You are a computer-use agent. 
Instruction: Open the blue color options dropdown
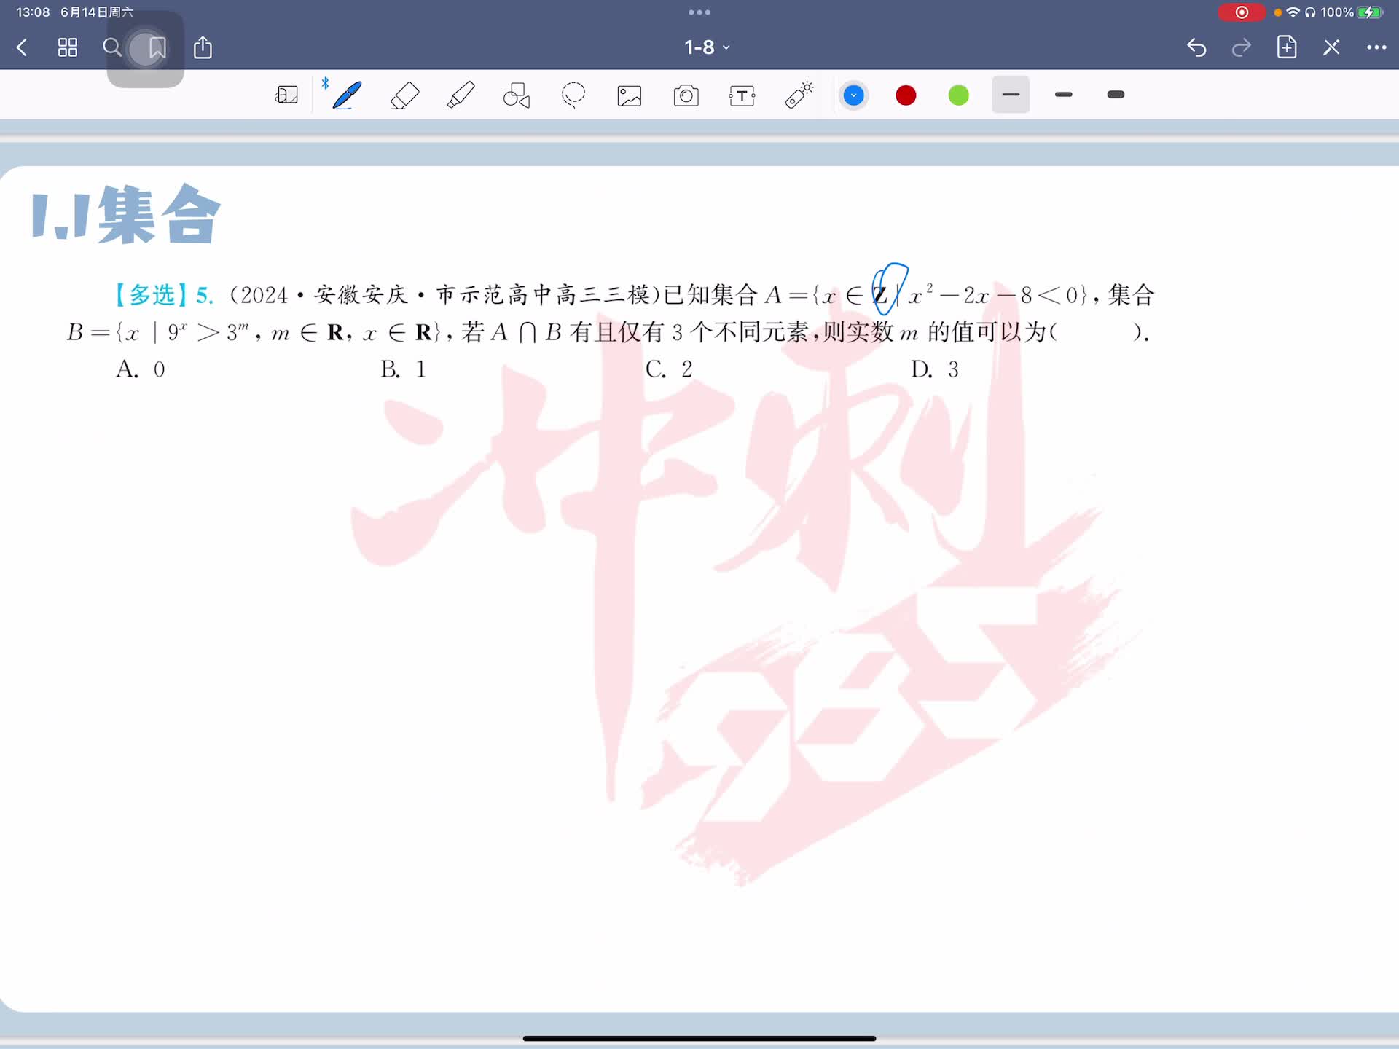853,95
